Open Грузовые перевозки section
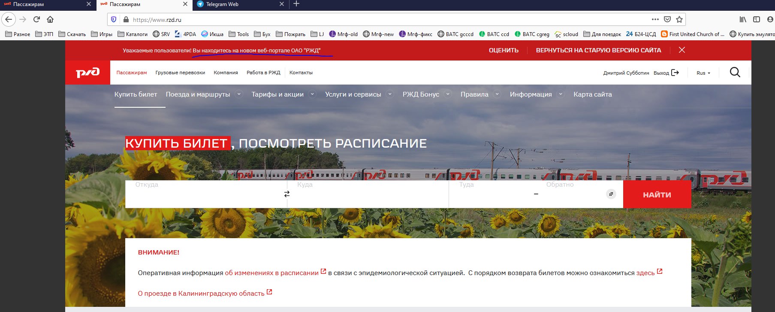The width and height of the screenshot is (775, 312). [x=180, y=73]
